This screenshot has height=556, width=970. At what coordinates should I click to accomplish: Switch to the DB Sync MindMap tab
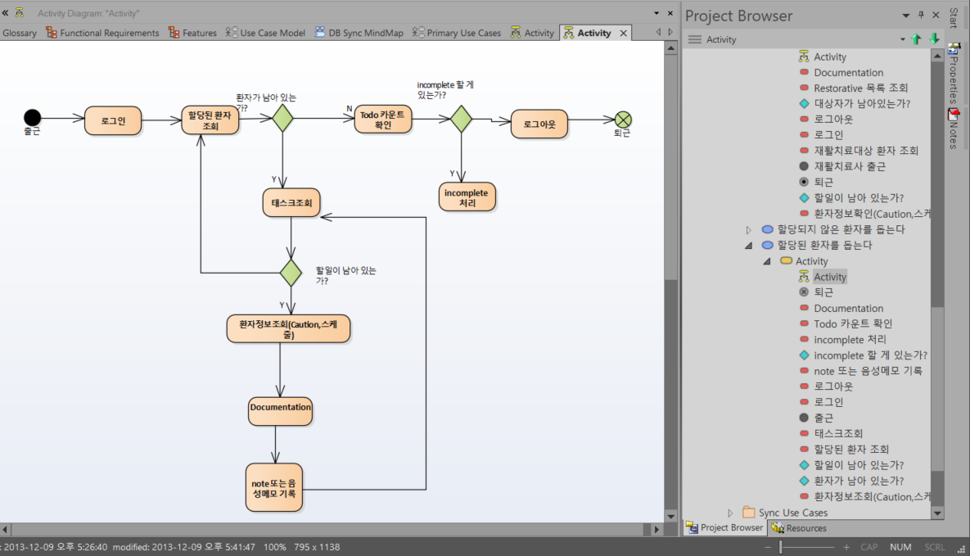[x=359, y=33]
